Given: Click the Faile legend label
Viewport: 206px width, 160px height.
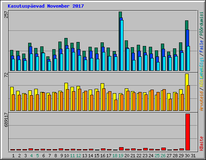Looking at the screenshot, I should coord(201,46).
